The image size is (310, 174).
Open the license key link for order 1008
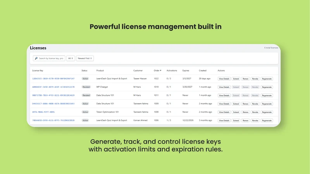click(x=43, y=112)
